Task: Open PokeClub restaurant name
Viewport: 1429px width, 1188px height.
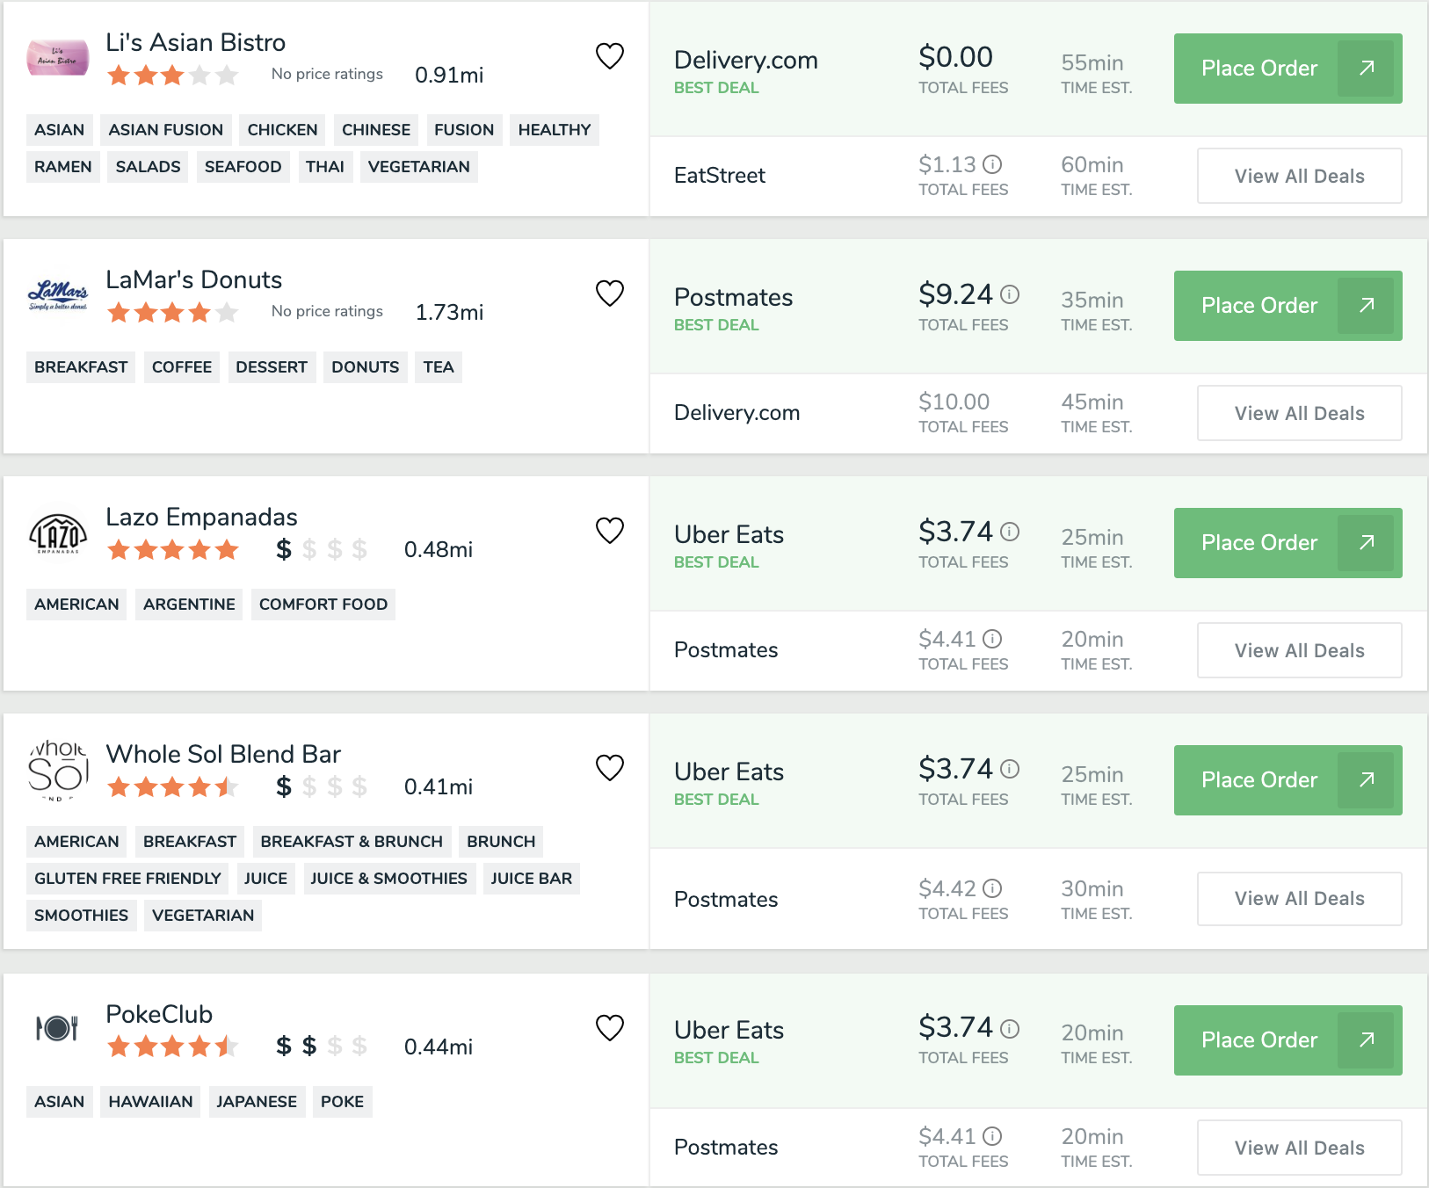Action: point(159,1014)
